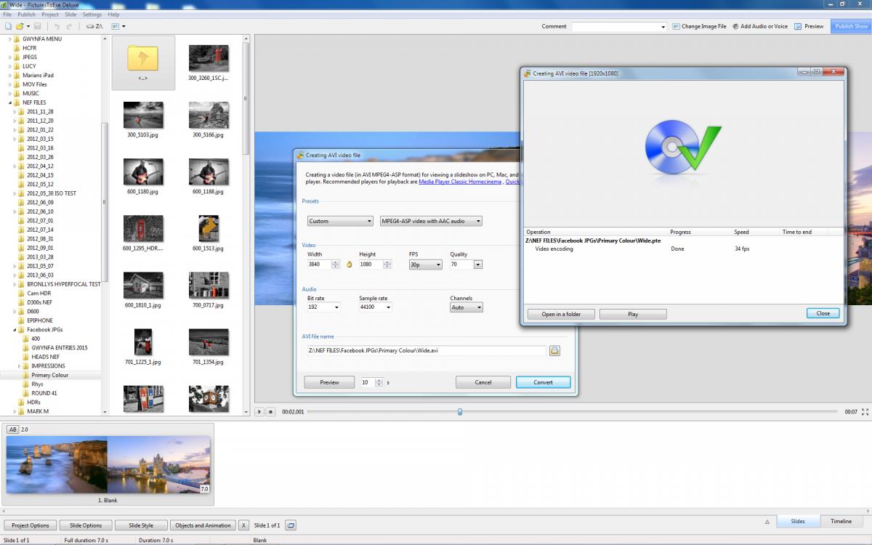This screenshot has width=872, height=545.
Task: Click the AVI file name path field
Action: pos(427,350)
